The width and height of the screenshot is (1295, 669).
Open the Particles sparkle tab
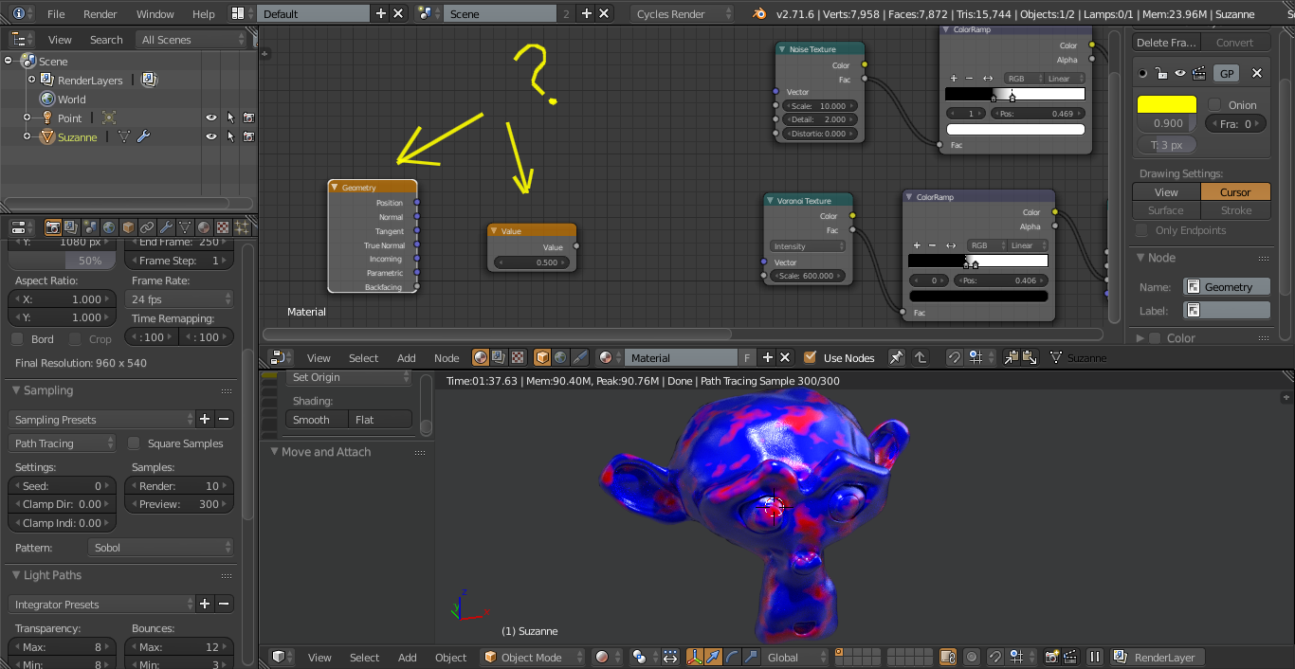(241, 227)
